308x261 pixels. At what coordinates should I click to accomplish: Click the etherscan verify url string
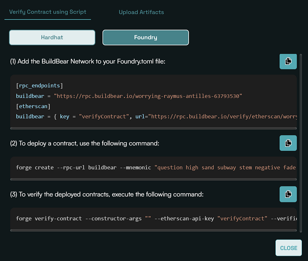222,117
